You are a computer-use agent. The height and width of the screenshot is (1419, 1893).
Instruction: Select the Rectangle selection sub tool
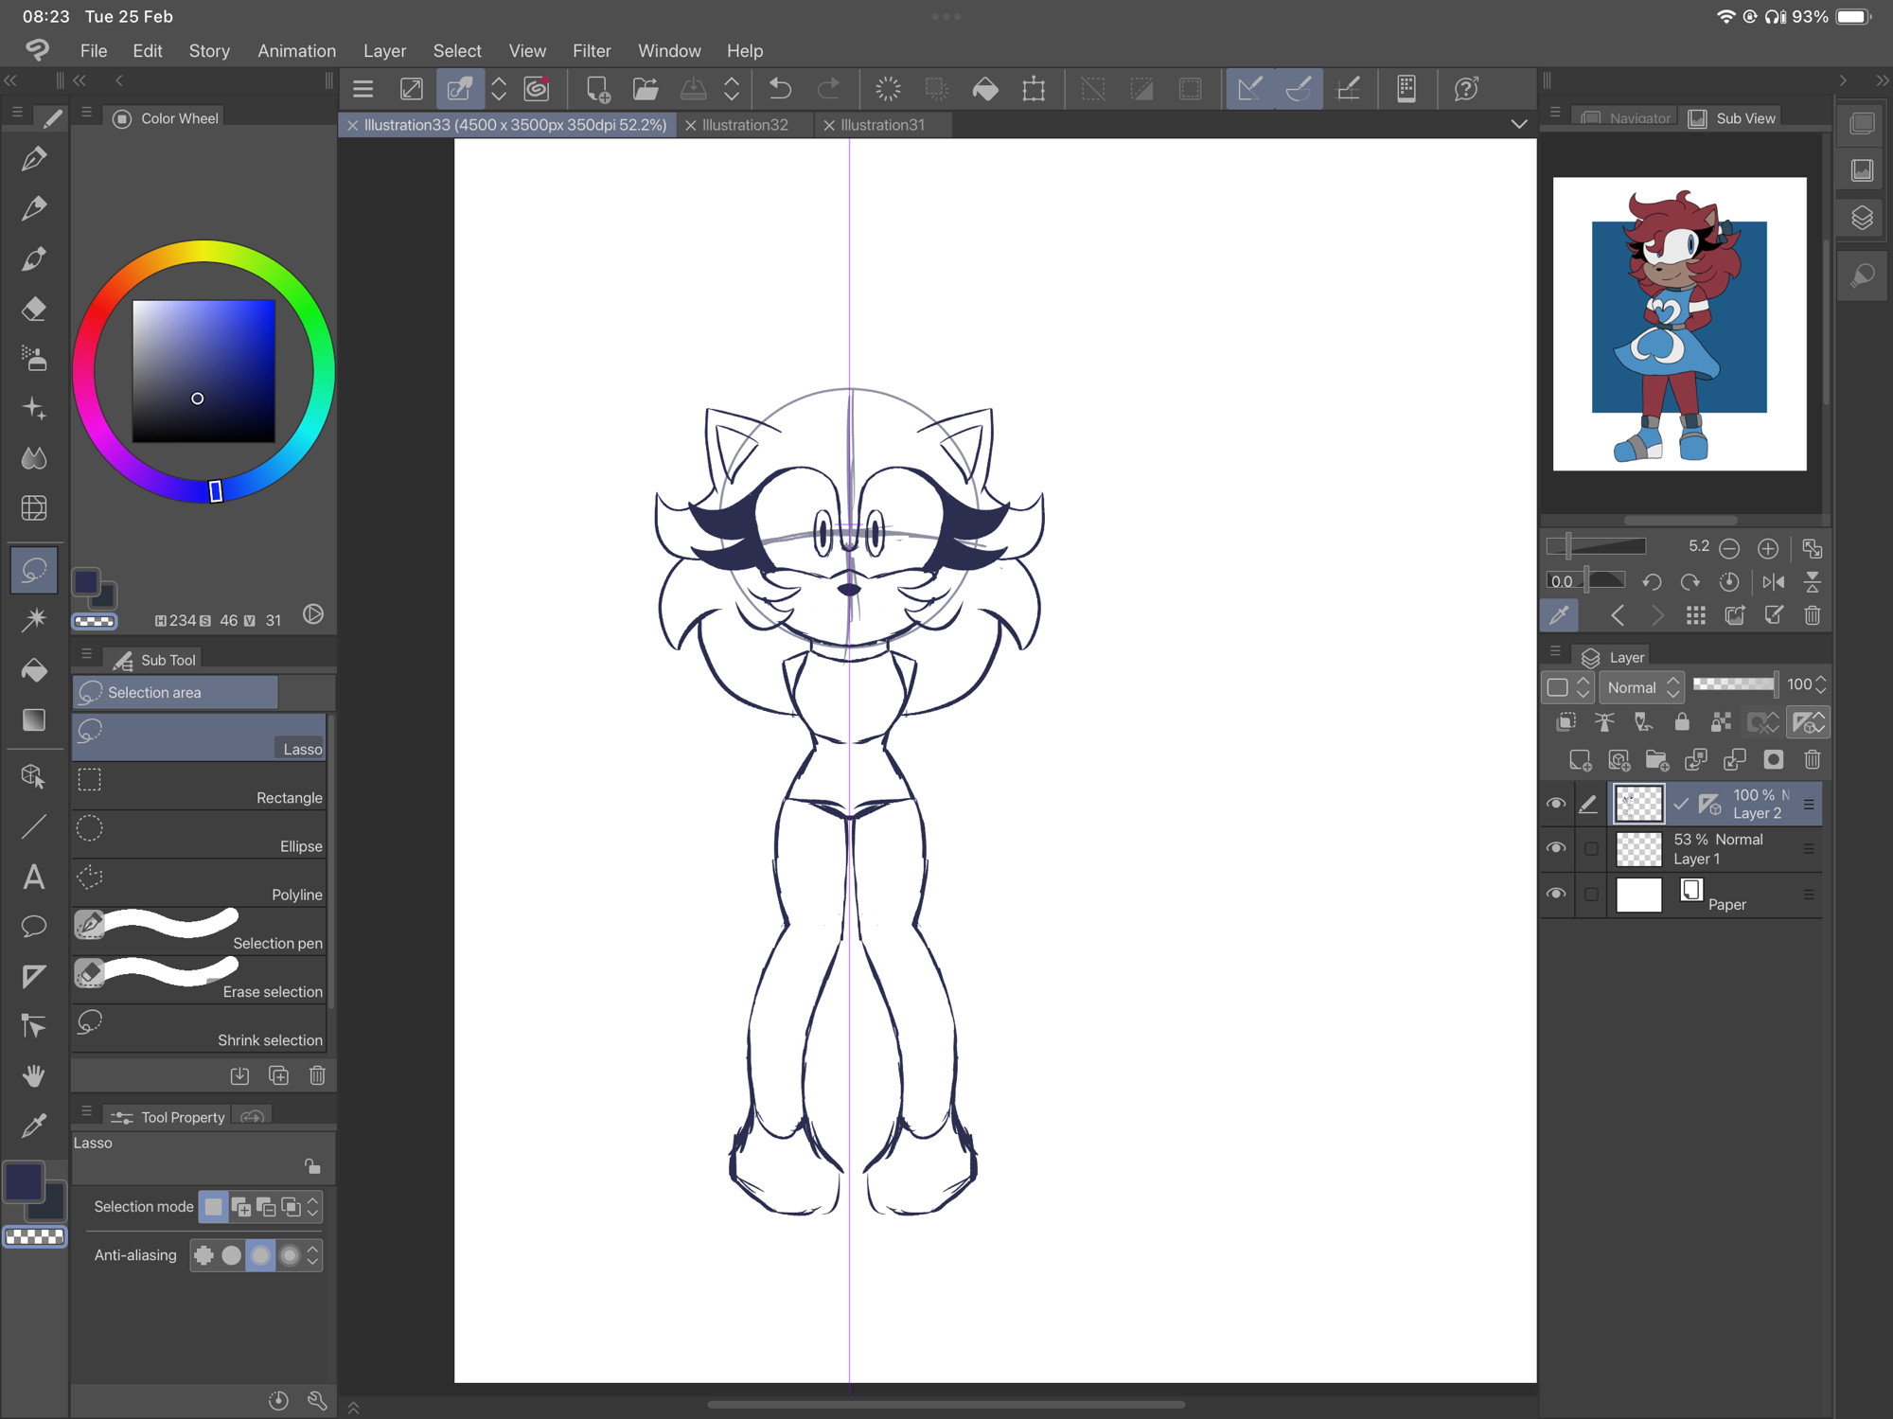click(200, 787)
